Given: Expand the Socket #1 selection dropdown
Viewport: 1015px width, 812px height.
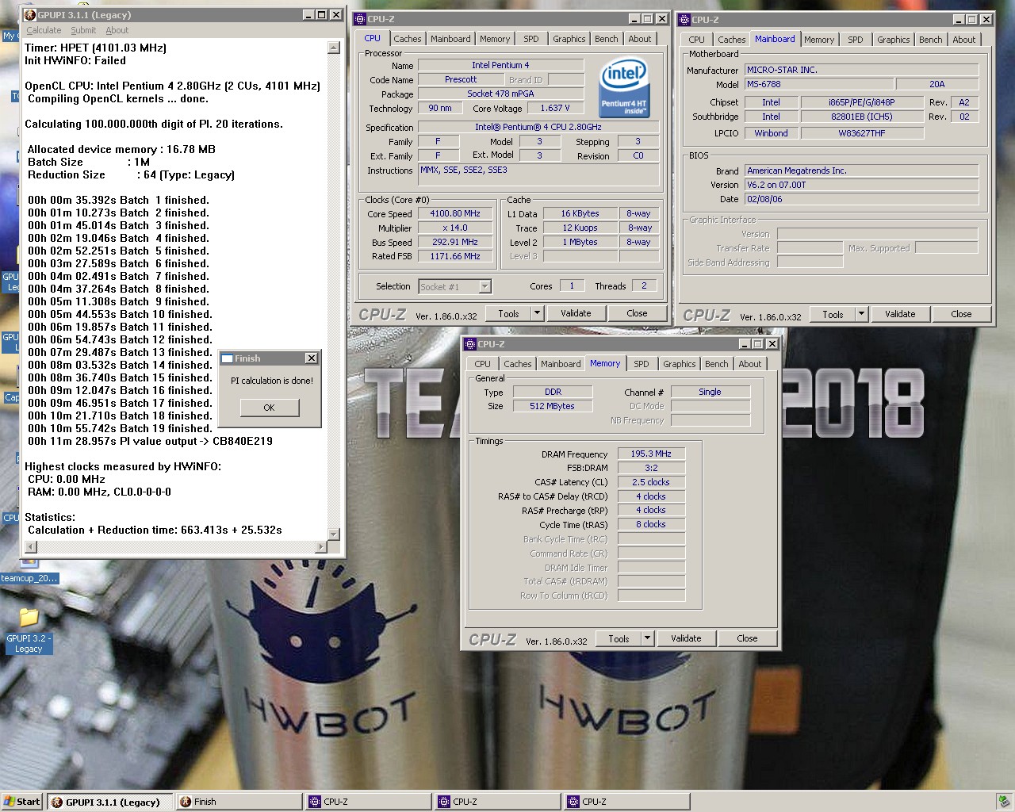Looking at the screenshot, I should click(485, 286).
